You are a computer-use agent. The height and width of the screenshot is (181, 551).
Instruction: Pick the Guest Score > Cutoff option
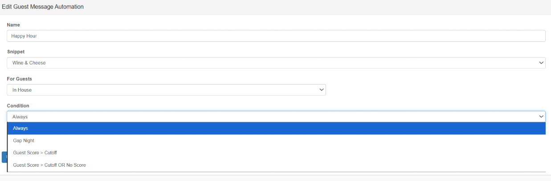pos(35,153)
